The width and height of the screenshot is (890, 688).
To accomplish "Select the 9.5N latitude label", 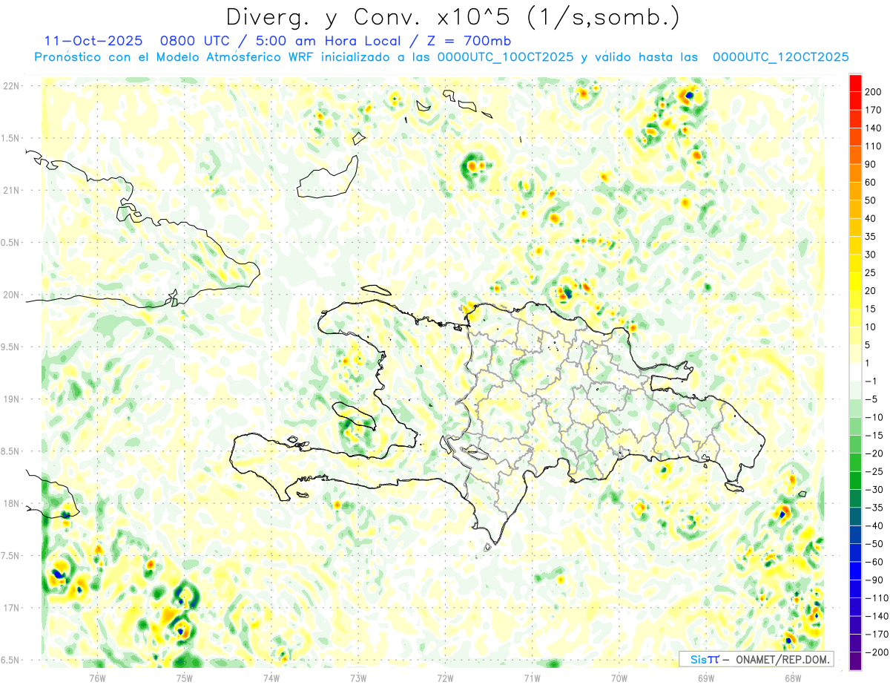I will point(10,347).
